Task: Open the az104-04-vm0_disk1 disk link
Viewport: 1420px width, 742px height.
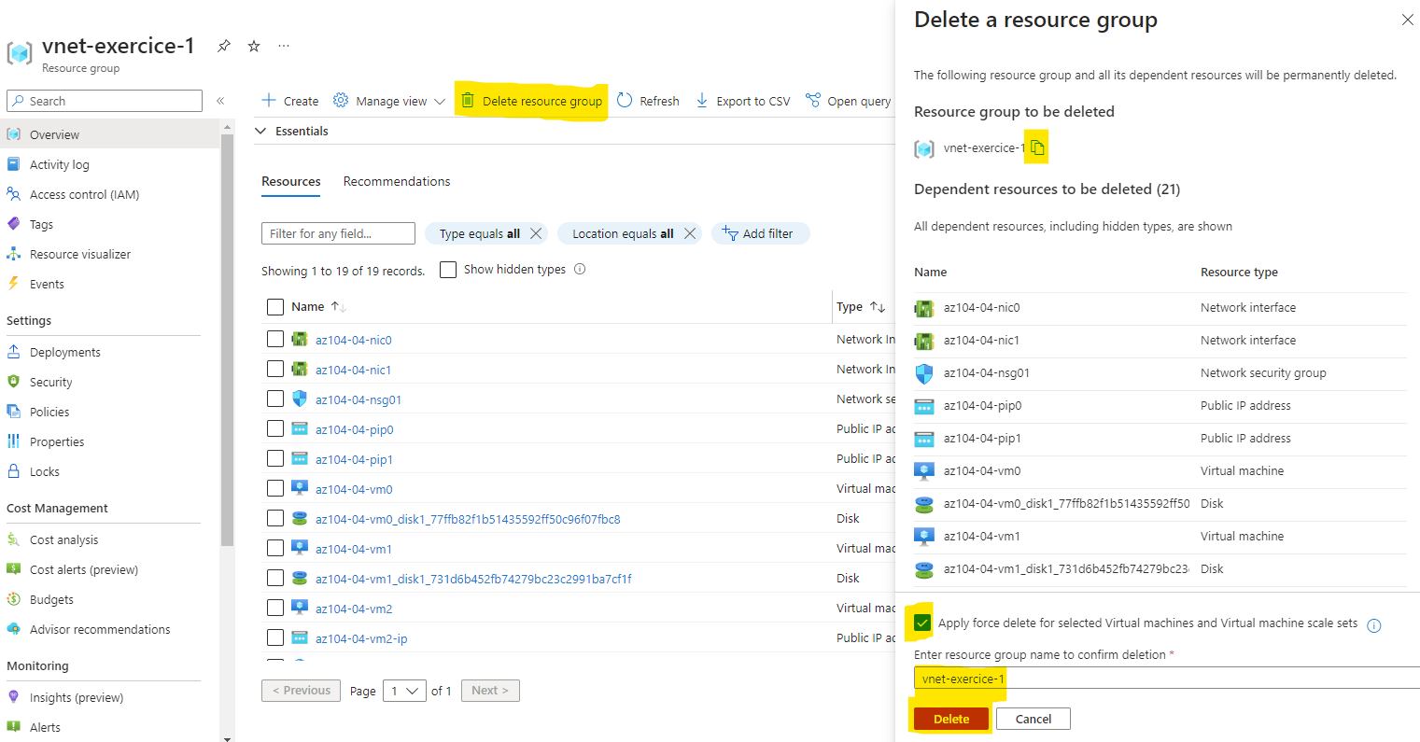Action: [x=468, y=519]
